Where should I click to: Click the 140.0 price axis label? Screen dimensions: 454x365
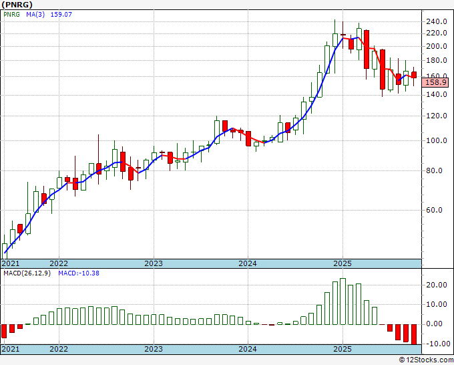(437, 94)
